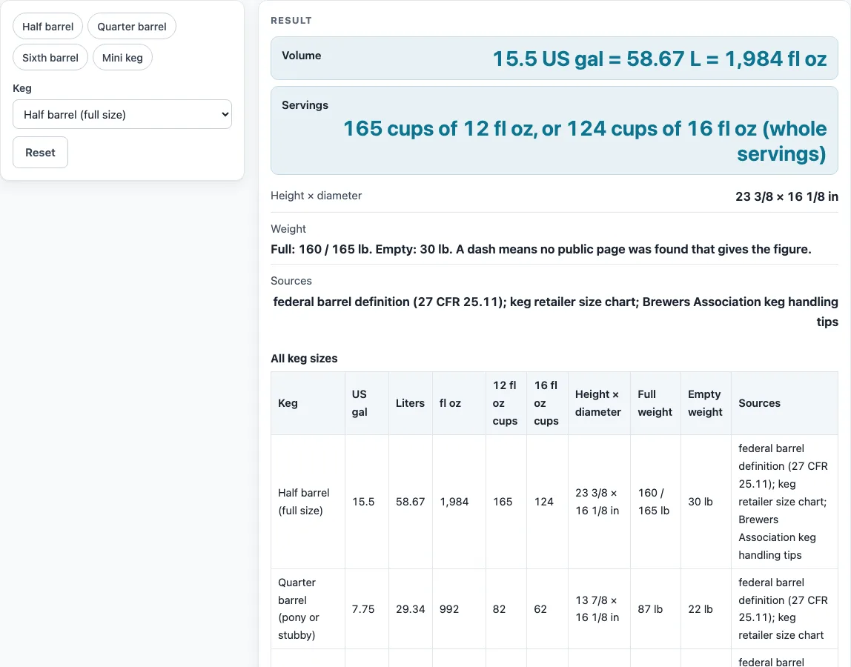Choose the Sixth barrel preset

[50, 58]
